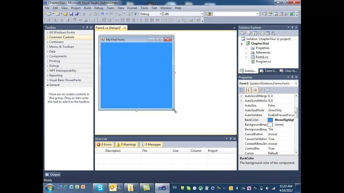Image resolution: width=344 pixels, height=193 pixels.
Task: Start debugging with the green play icon
Action: 136,14
